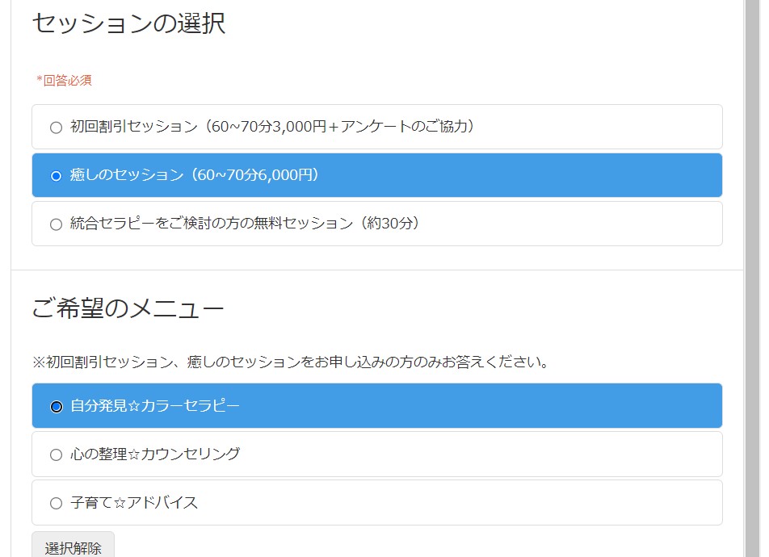Click the 癒しのセッション radio circle
769x557 pixels.
pyautogui.click(x=56, y=176)
